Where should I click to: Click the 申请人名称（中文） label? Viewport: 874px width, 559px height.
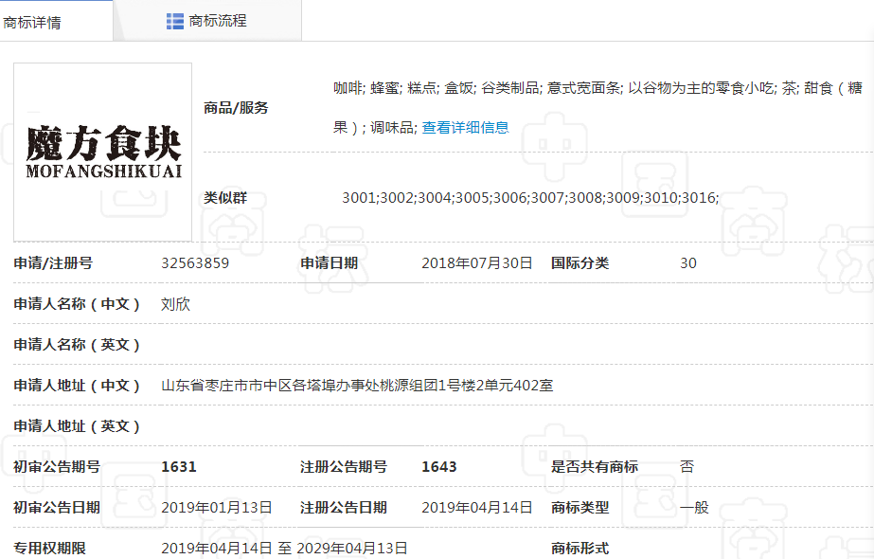pyautogui.click(x=77, y=304)
